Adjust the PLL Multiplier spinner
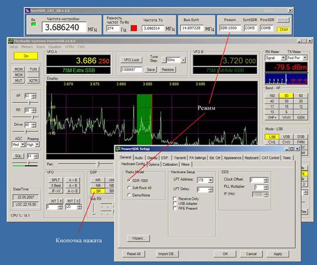317x265 pixels. coord(266,187)
